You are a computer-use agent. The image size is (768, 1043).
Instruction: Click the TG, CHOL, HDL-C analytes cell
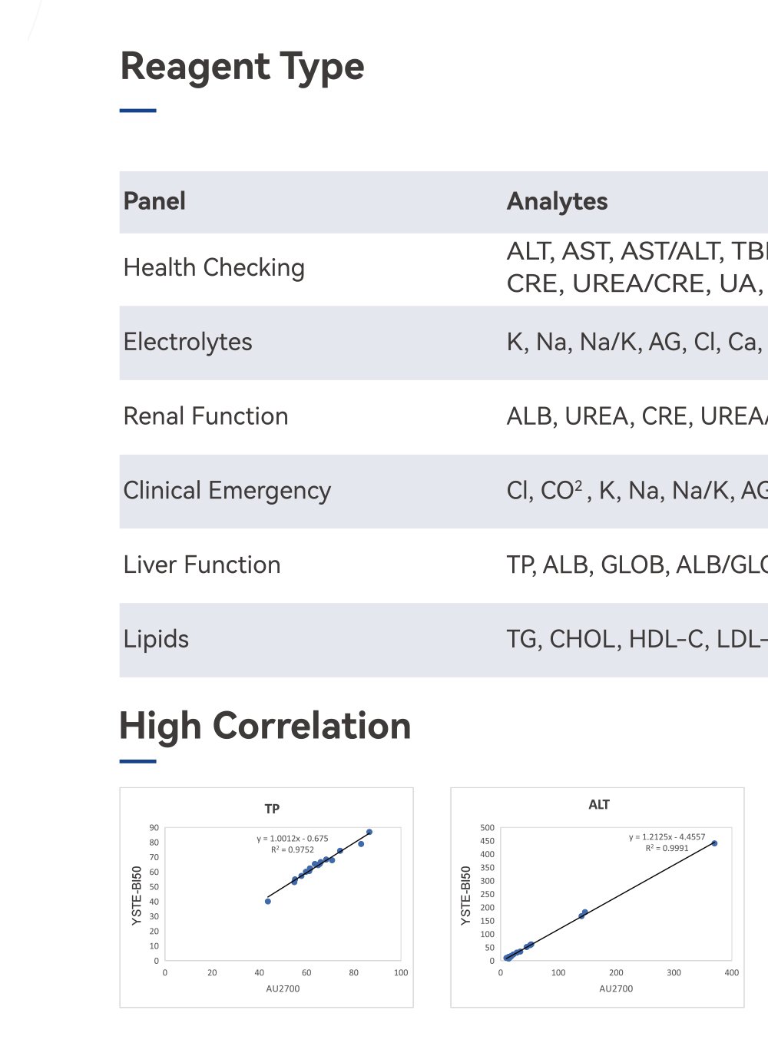[x=637, y=639]
